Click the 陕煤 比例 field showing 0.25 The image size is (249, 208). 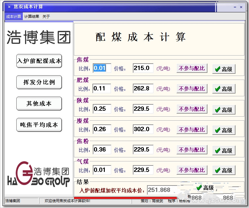click(x=102, y=109)
